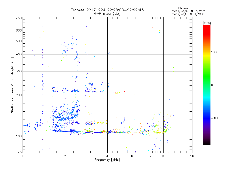Click the x-axis tick label "10"

pos(163,156)
